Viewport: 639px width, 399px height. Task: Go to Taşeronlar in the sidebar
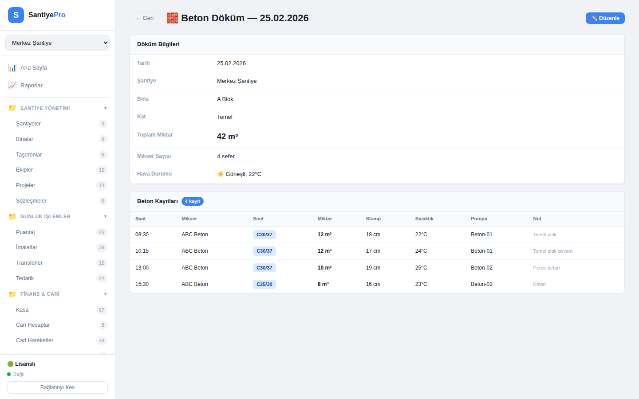[x=29, y=155]
